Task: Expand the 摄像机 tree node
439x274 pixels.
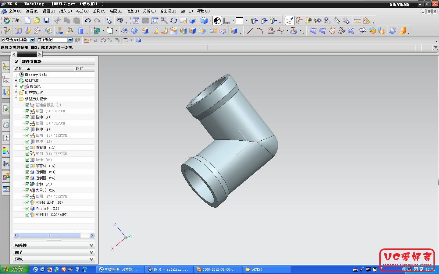Action: (16, 87)
